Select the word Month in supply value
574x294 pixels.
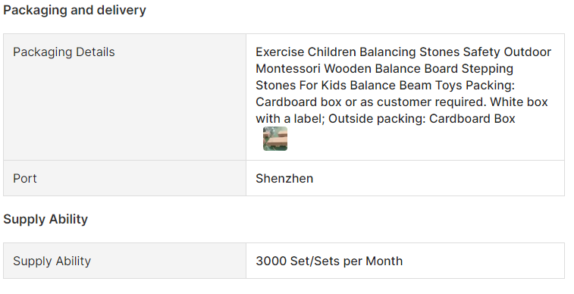[384, 261]
